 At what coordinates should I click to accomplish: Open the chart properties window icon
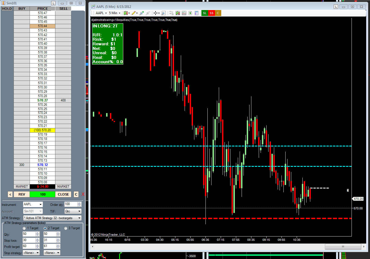coord(197,13)
